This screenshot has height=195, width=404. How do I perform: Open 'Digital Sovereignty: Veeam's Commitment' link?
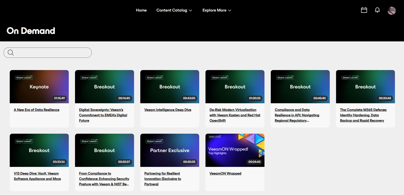pos(103,115)
